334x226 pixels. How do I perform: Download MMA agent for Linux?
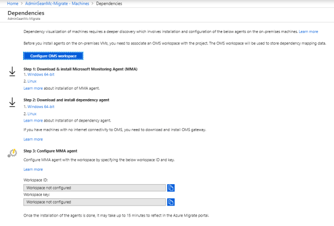pos(32,82)
